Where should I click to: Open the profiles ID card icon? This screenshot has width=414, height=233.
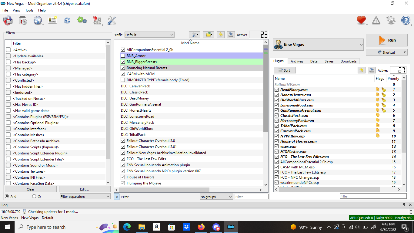tap(52, 20)
